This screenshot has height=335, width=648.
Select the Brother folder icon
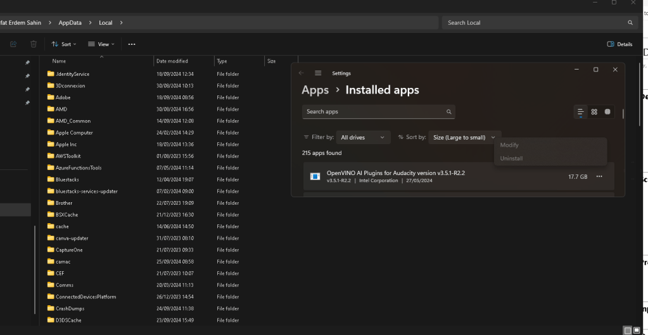51,203
